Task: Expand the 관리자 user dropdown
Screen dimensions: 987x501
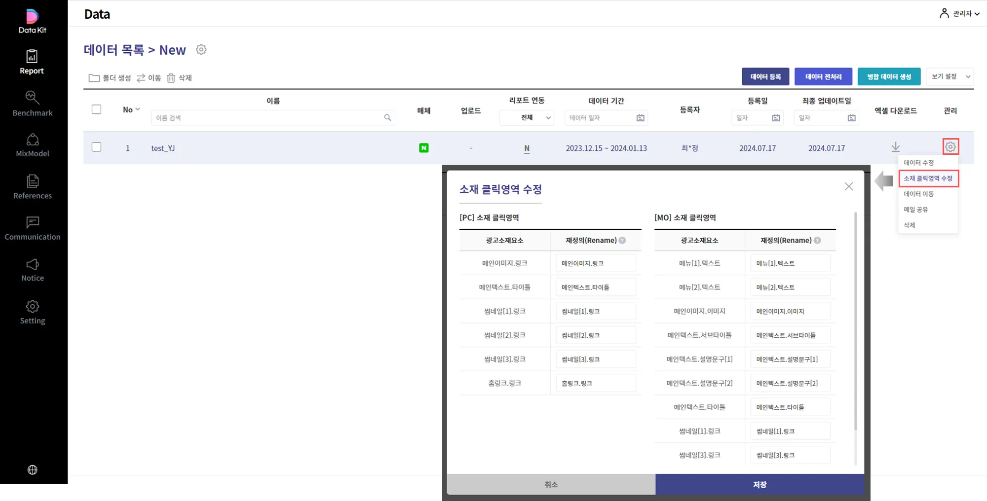Action: pyautogui.click(x=960, y=13)
